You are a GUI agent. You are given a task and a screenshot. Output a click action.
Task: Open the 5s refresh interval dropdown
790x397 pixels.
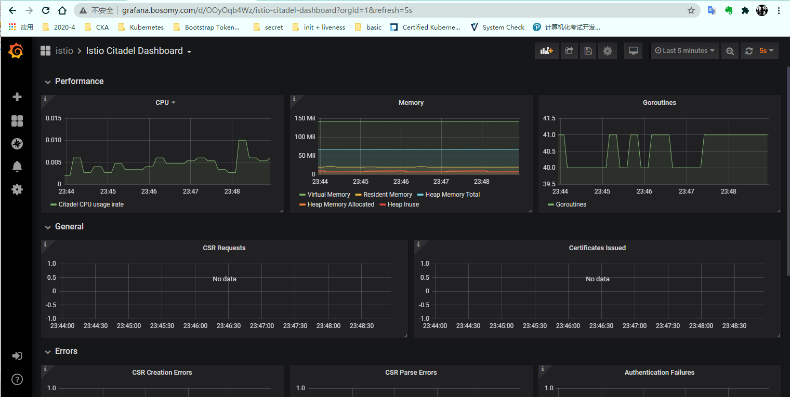767,51
